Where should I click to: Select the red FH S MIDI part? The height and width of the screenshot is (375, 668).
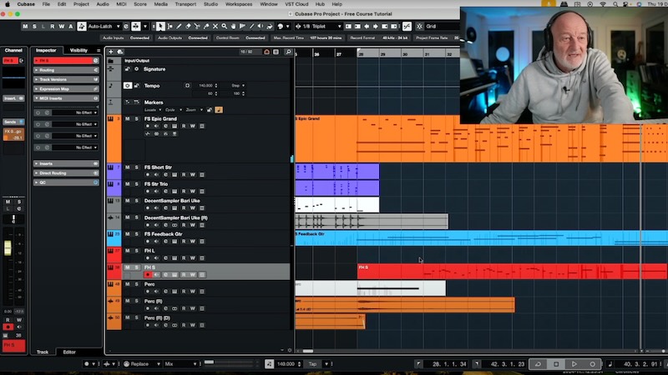pyautogui.click(x=513, y=272)
